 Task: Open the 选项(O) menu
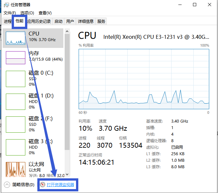(x=27, y=13)
